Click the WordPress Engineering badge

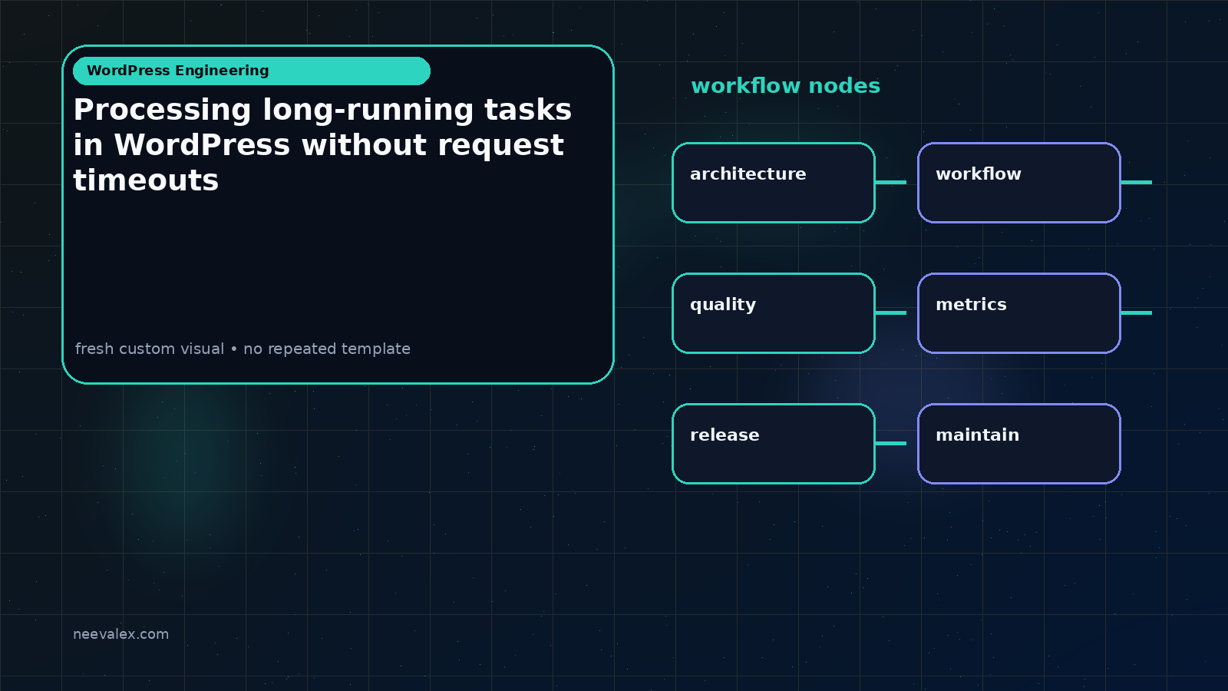point(252,71)
